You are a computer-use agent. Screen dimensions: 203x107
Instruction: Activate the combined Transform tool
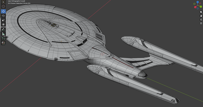coord(3,25)
